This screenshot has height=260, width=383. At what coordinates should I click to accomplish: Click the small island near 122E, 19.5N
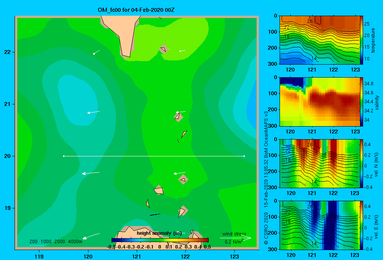click(183, 179)
